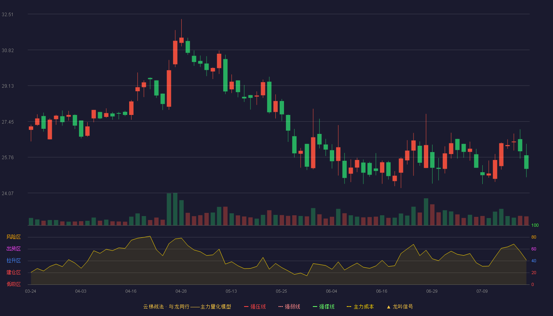
Task: Select the 04-03 date label
Action: coord(81,291)
